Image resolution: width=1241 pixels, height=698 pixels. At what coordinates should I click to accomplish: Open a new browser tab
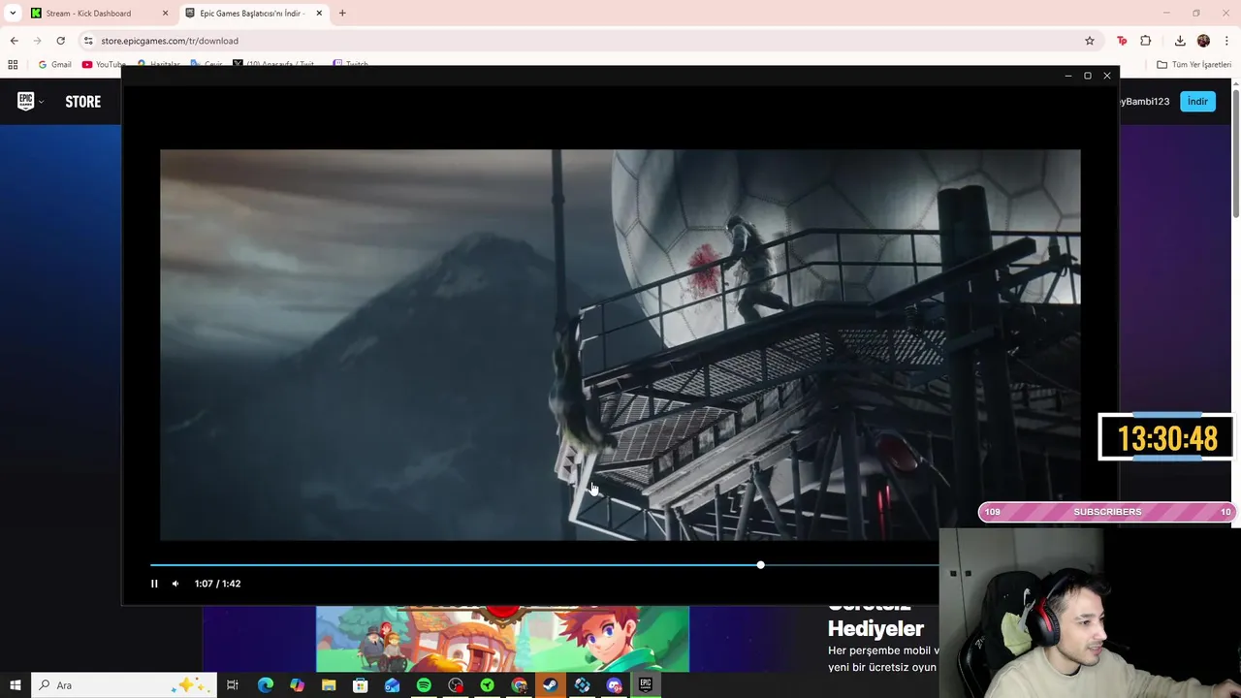(x=342, y=14)
